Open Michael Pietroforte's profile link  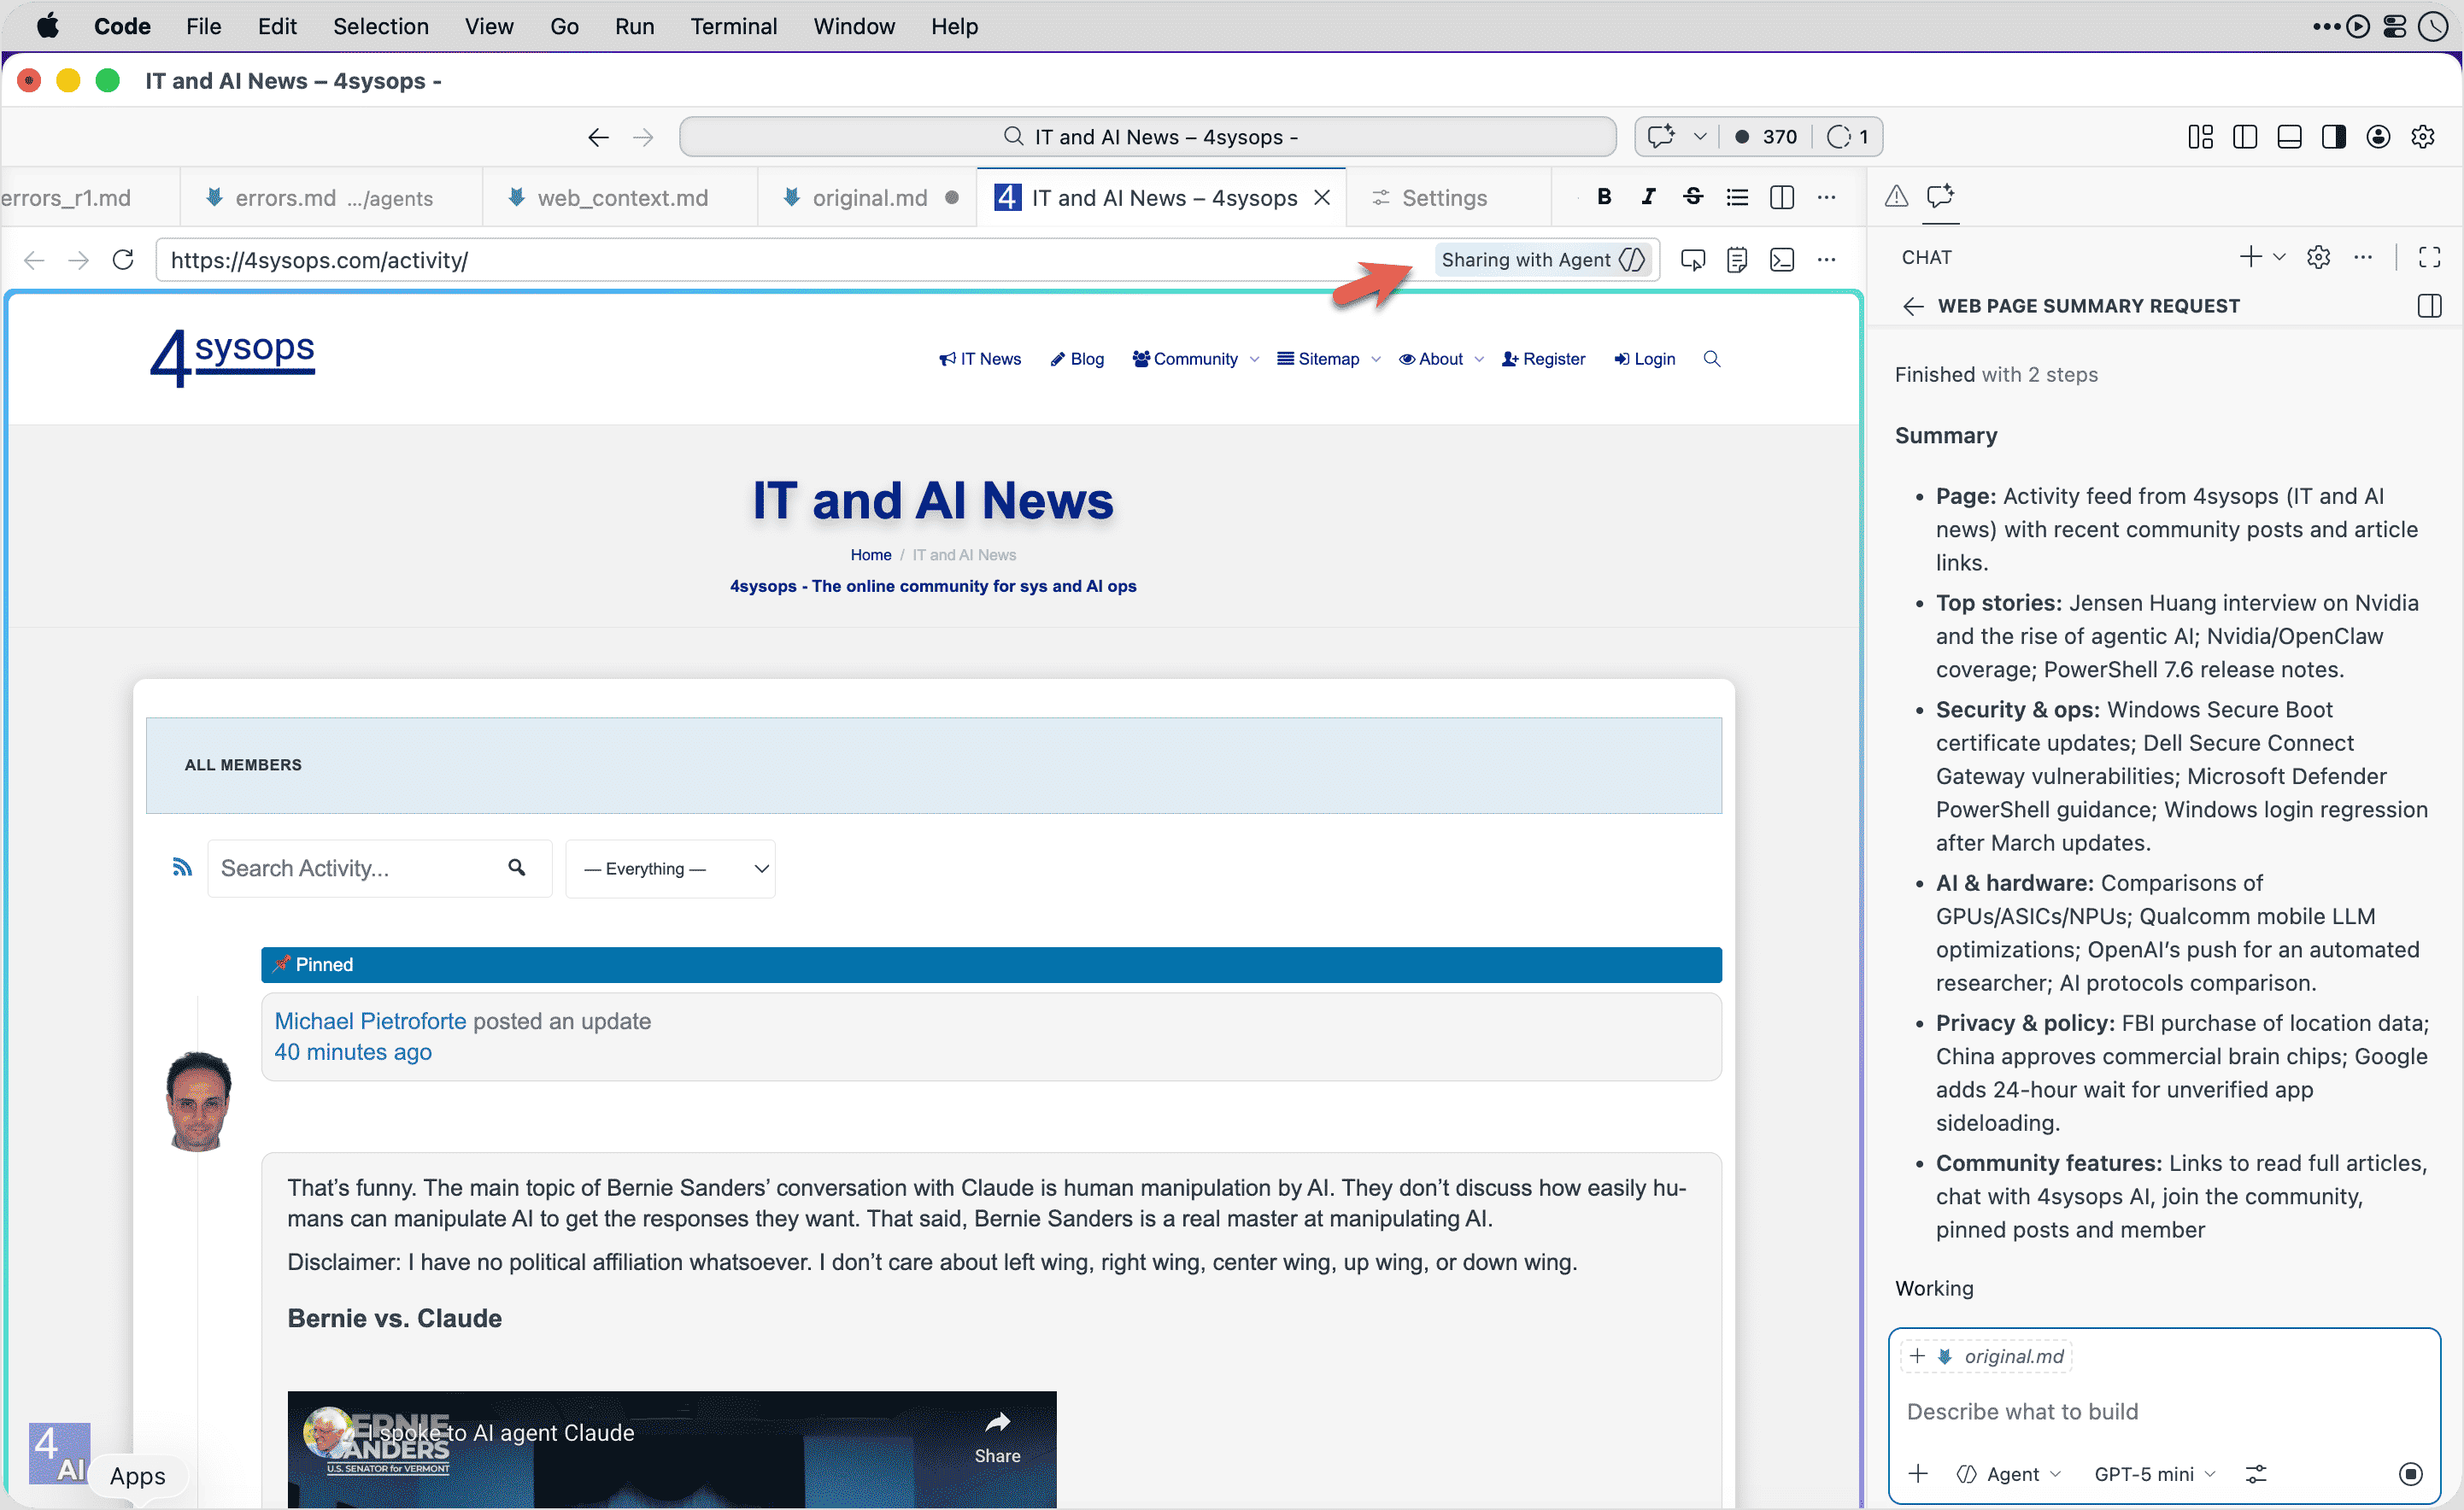370,1021
